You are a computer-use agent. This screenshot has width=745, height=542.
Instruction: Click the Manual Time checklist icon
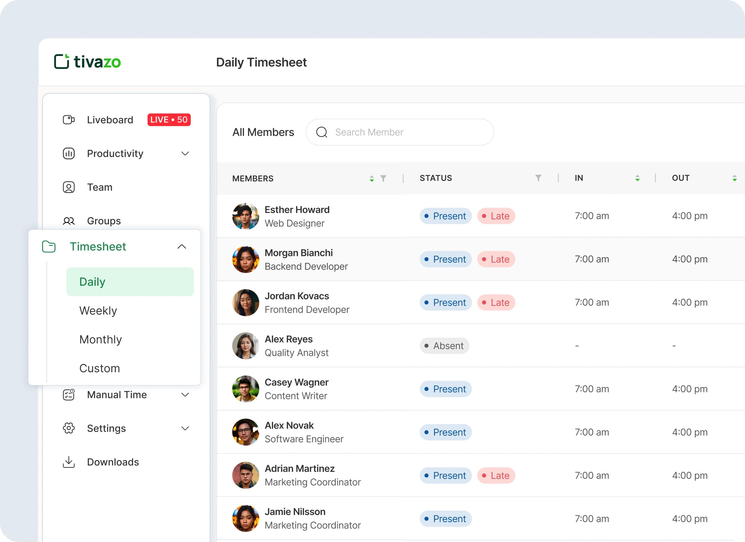tap(69, 395)
